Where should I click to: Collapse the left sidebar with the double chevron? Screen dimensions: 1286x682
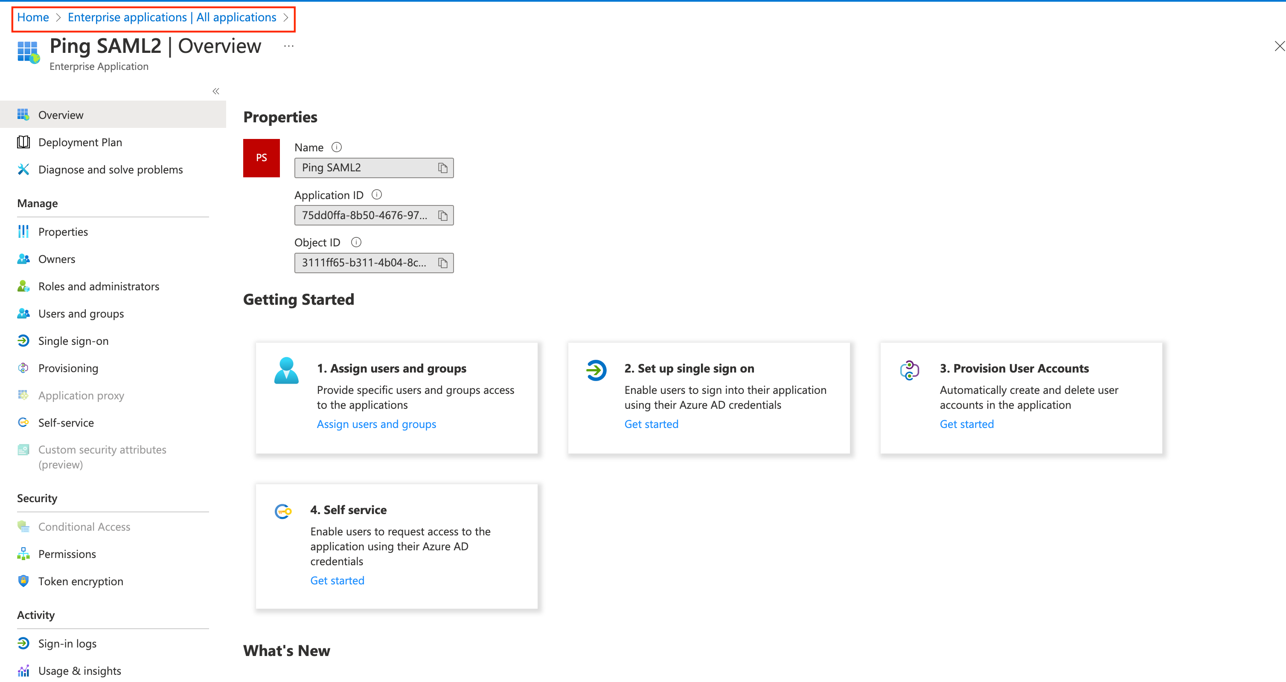coord(215,91)
